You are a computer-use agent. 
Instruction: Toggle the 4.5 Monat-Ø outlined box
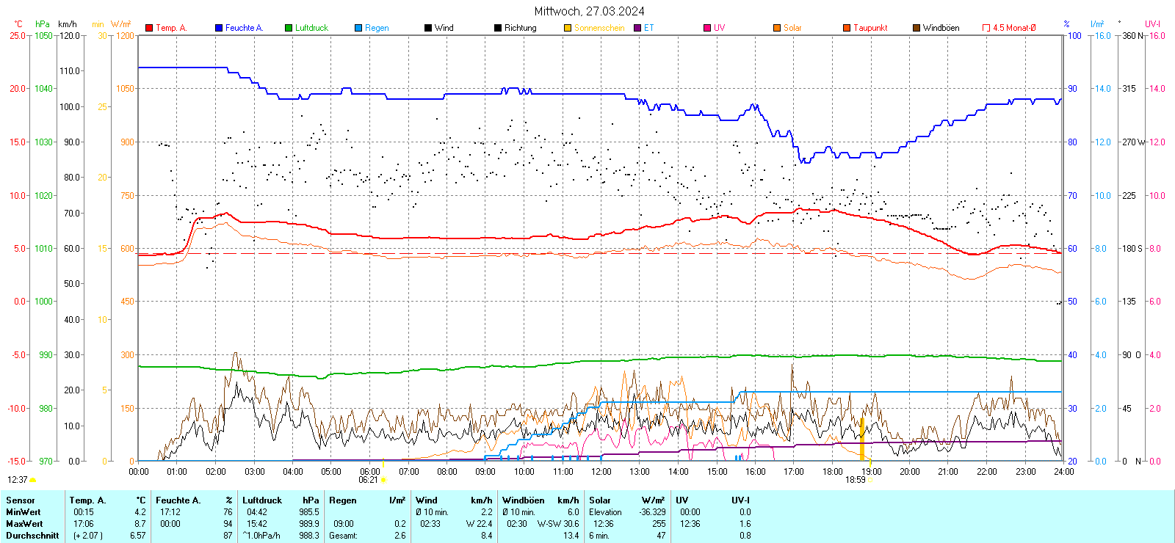(x=986, y=28)
